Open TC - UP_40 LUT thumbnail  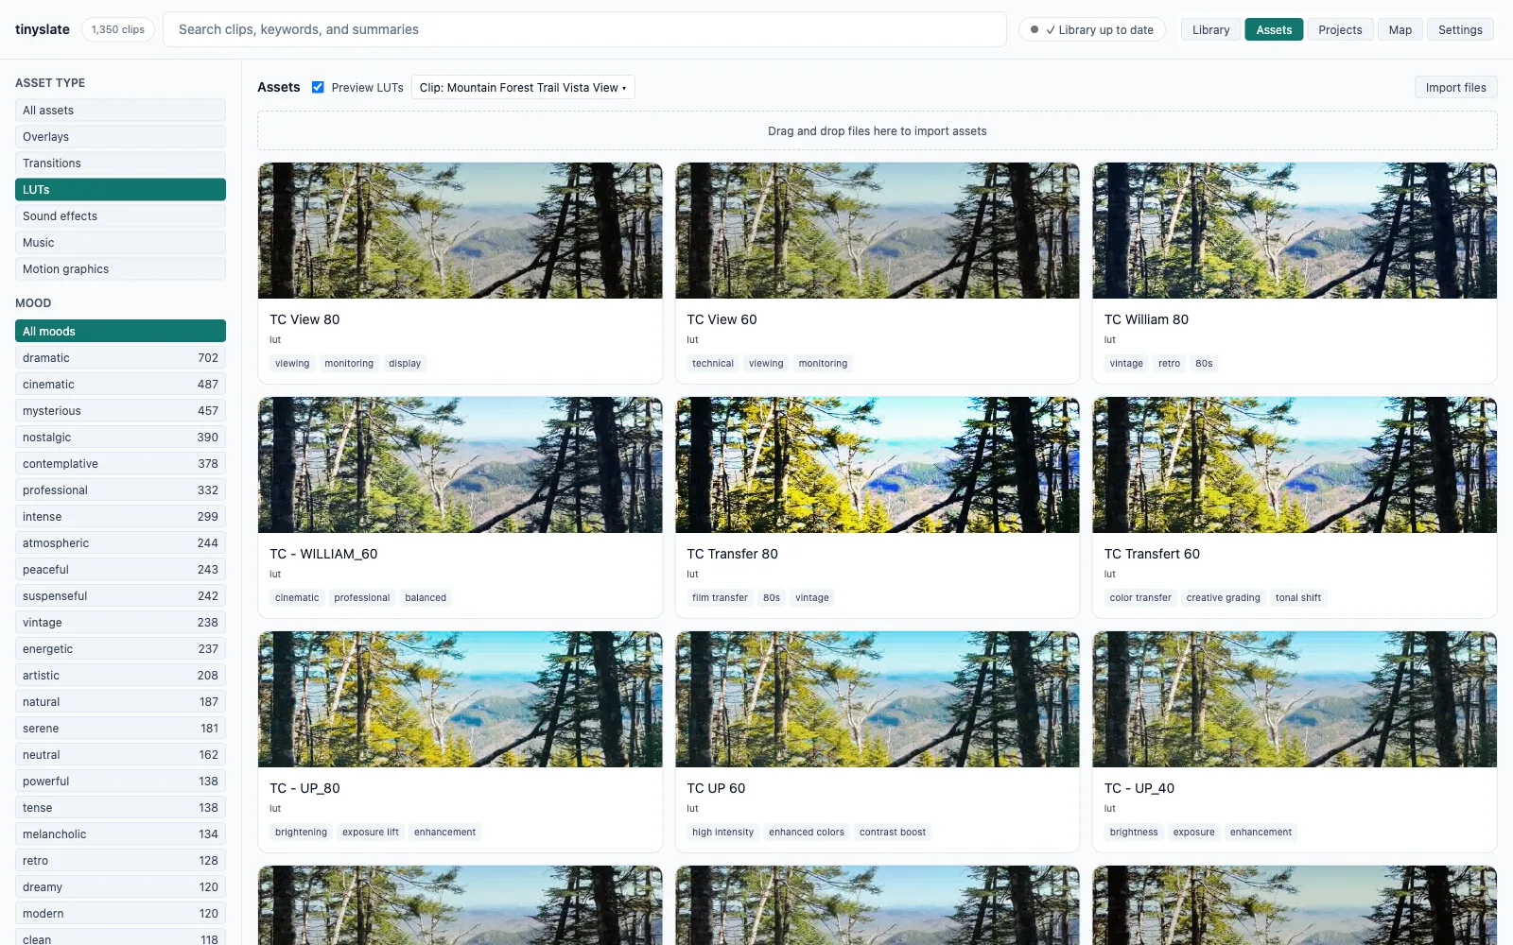(1295, 699)
